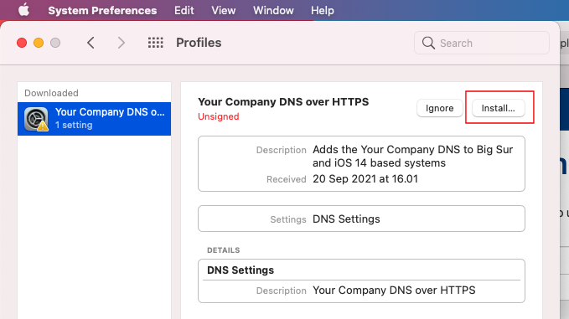Open the Edit menu
569x319 pixels.
[x=184, y=10]
